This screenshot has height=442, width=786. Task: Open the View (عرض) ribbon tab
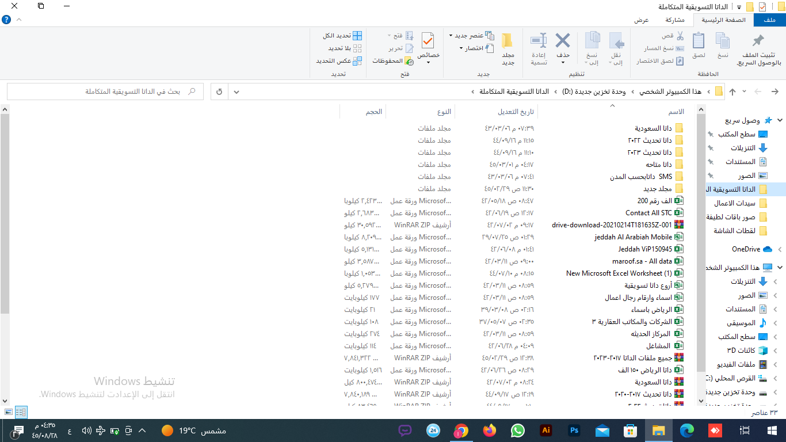click(x=642, y=20)
